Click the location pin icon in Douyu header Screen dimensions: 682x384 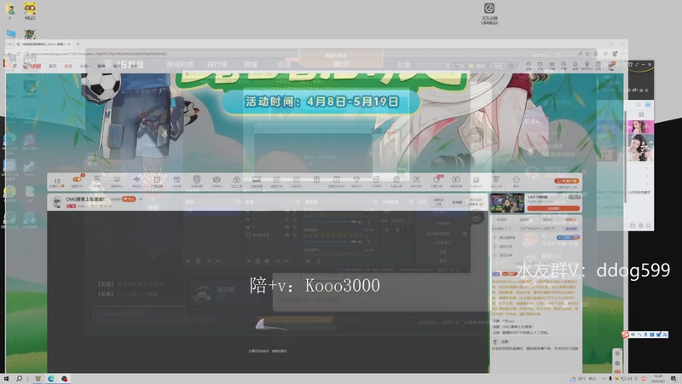click(x=587, y=65)
